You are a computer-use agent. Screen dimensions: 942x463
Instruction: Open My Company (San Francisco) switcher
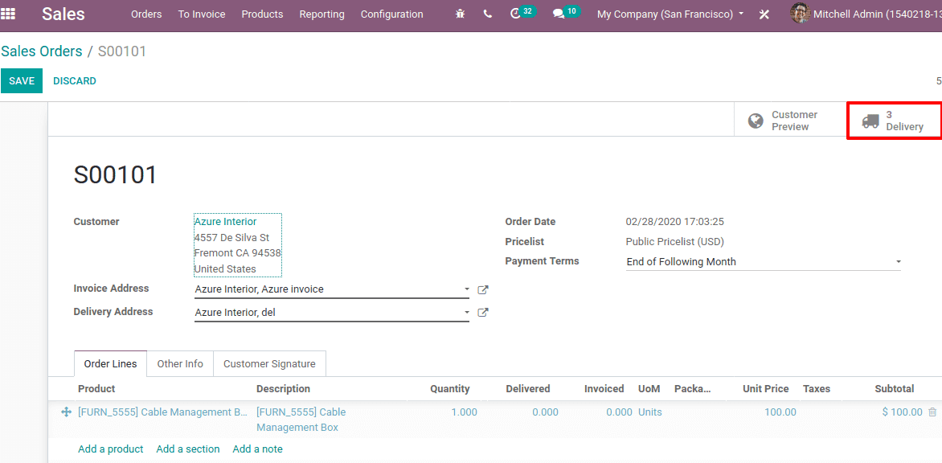(670, 14)
